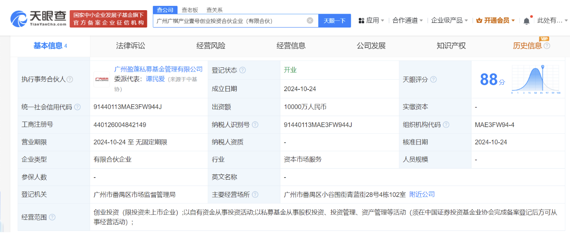Open the notification bell
Viewport: 570px width, 233px height.
(x=527, y=21)
